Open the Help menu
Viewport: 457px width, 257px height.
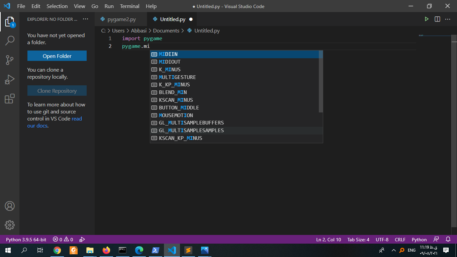click(x=151, y=6)
